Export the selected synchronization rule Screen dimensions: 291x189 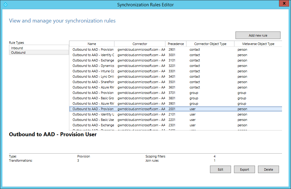pos(244,169)
